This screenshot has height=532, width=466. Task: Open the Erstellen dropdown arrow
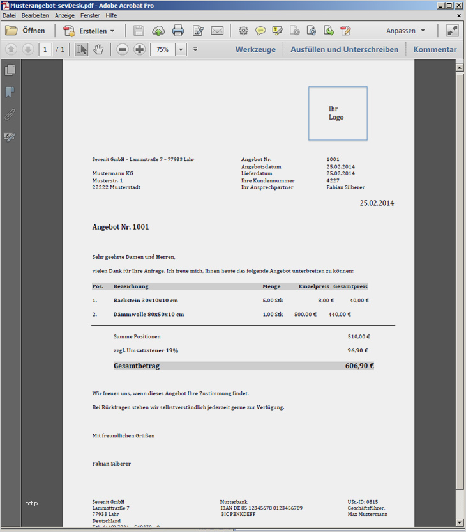[112, 31]
